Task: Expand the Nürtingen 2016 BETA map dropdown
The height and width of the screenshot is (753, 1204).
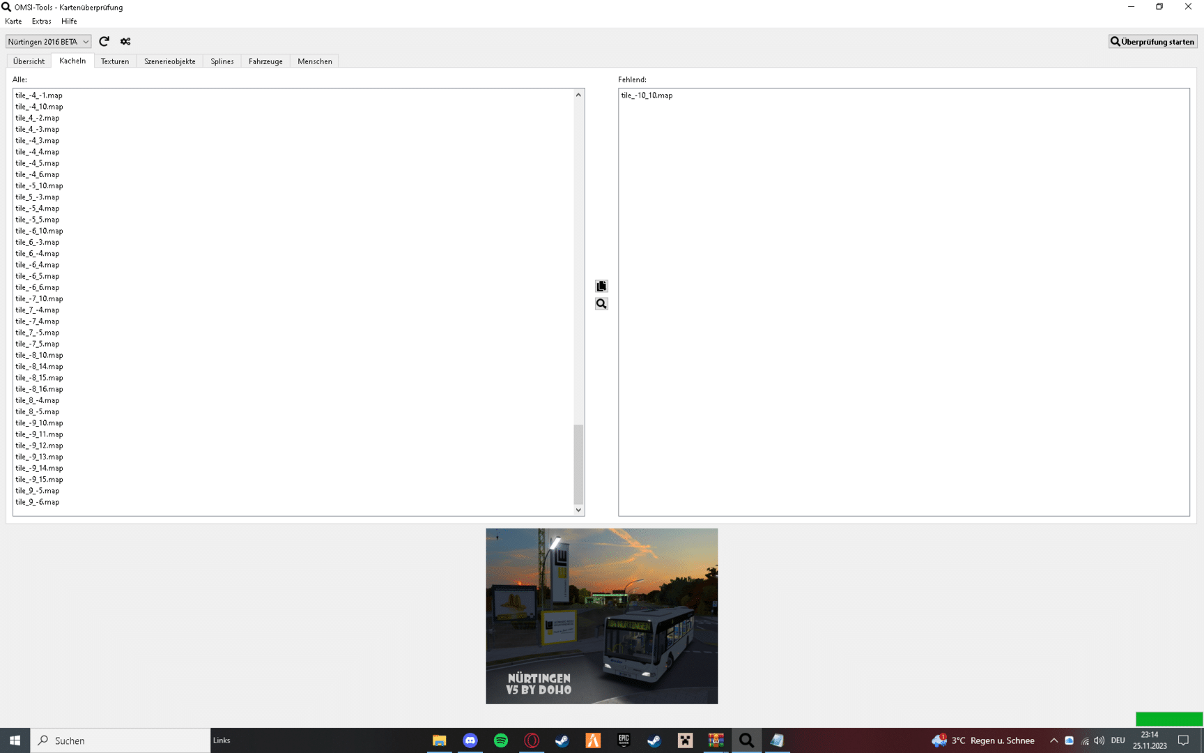Action: (x=48, y=42)
